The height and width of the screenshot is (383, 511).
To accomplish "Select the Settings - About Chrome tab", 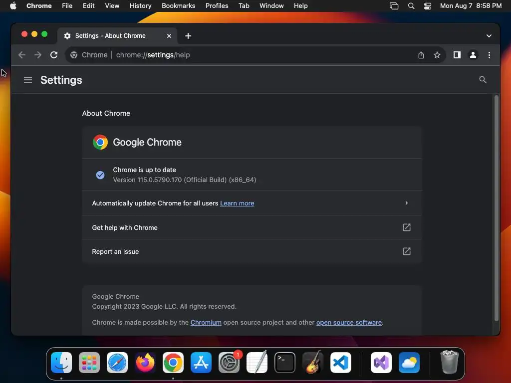I will [117, 36].
